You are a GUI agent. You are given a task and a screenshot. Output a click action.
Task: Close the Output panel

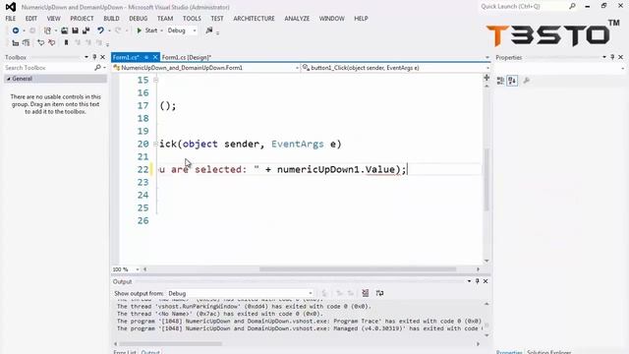coord(486,281)
